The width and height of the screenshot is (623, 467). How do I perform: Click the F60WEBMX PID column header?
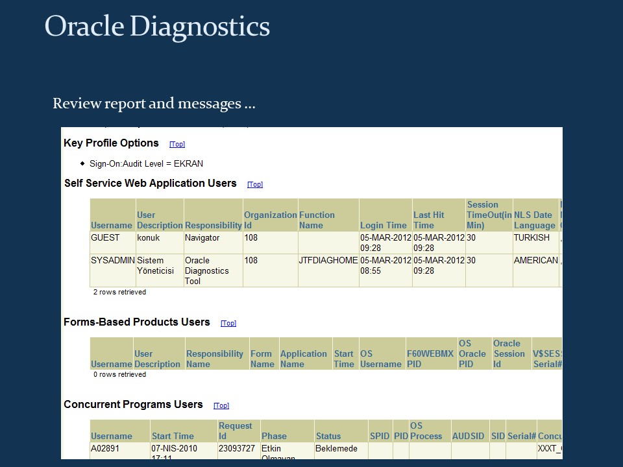tap(430, 353)
